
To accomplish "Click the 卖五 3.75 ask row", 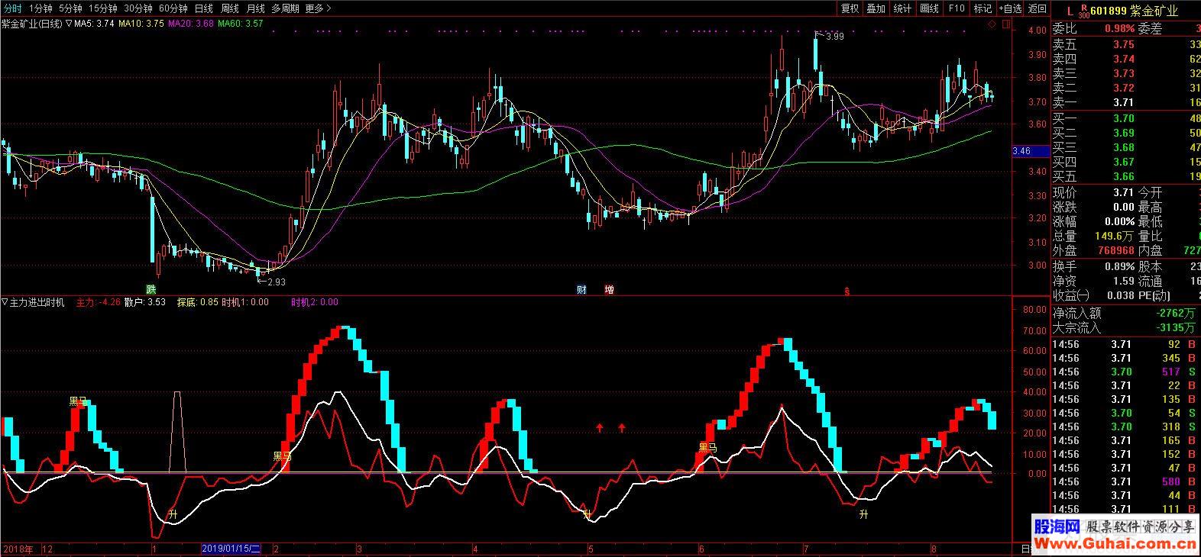I will click(x=1126, y=44).
